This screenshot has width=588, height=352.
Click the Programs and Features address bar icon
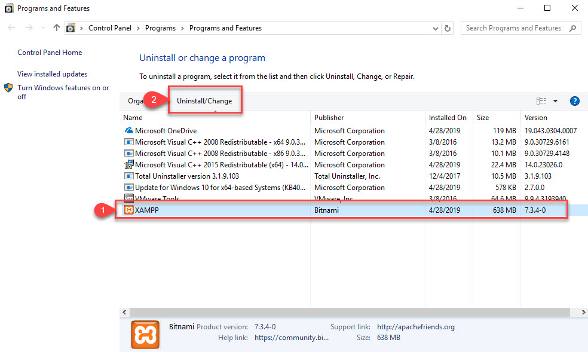pyautogui.click(x=71, y=28)
